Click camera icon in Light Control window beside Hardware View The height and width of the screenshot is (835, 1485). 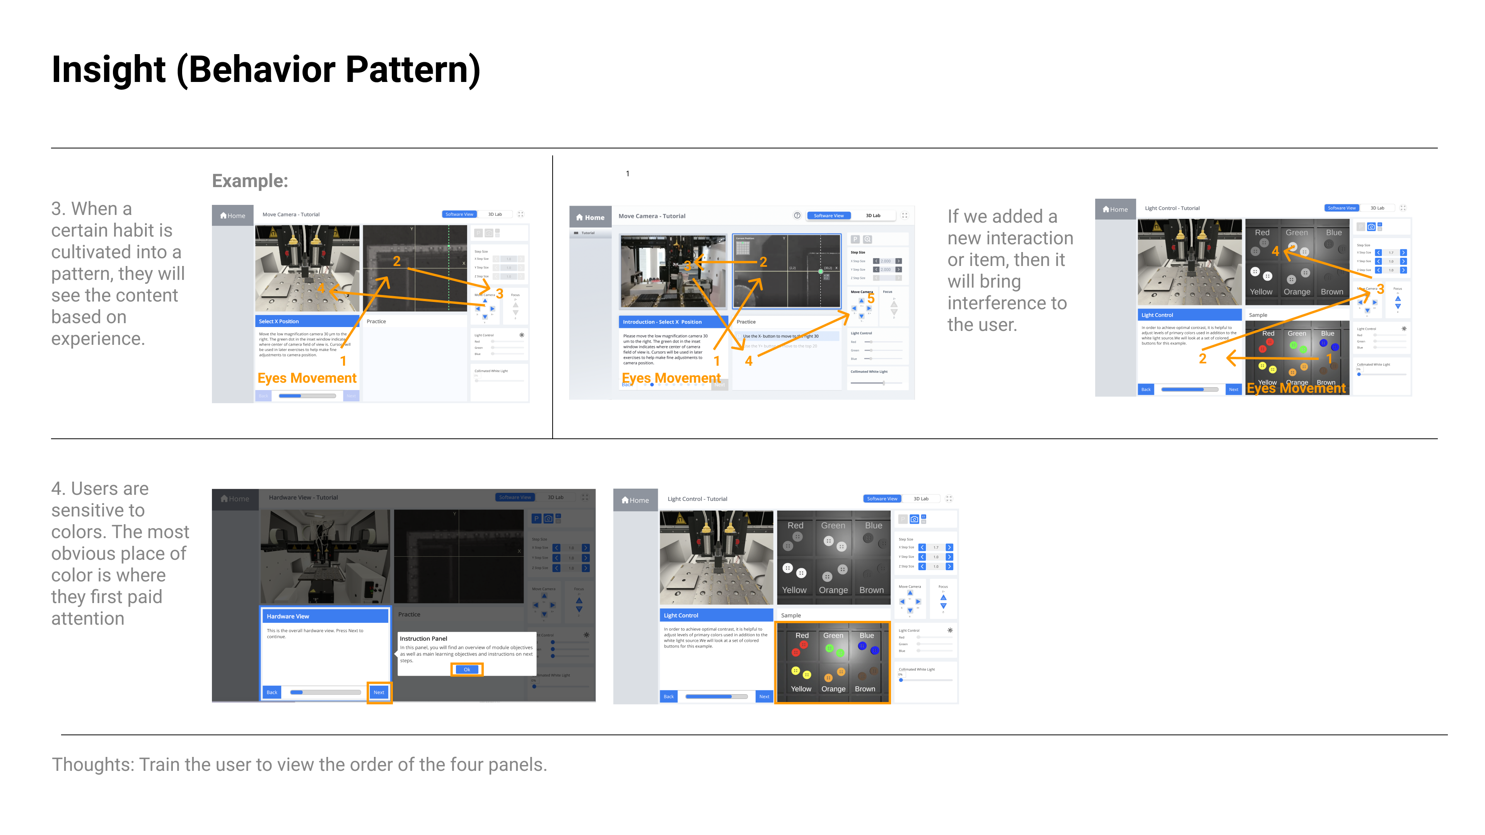(x=914, y=519)
